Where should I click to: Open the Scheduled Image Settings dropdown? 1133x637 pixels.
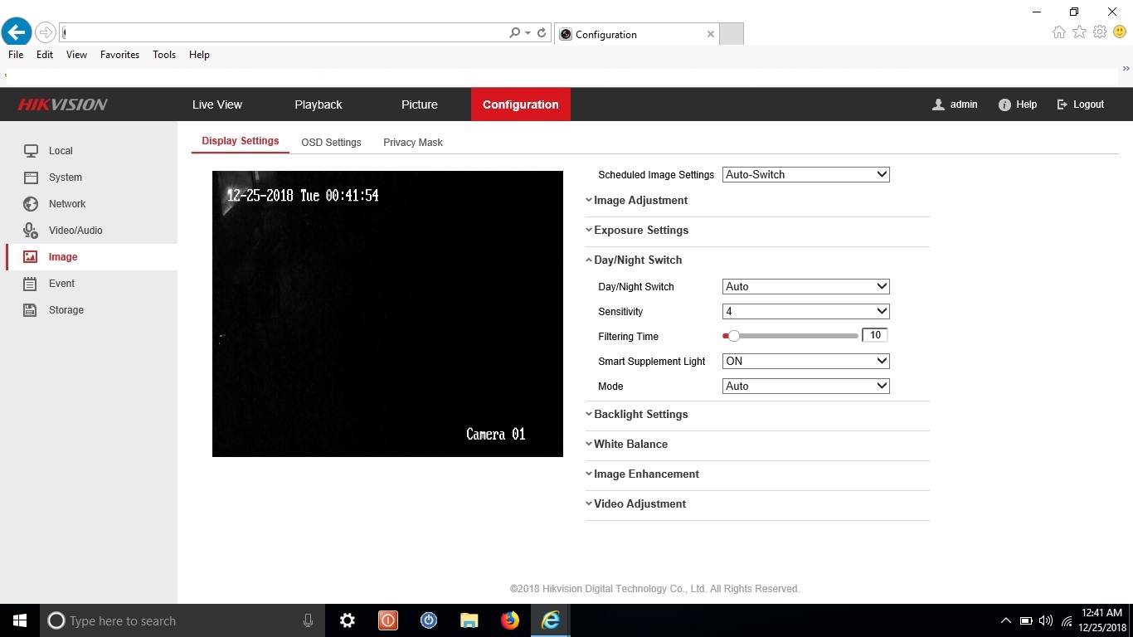pyautogui.click(x=805, y=175)
